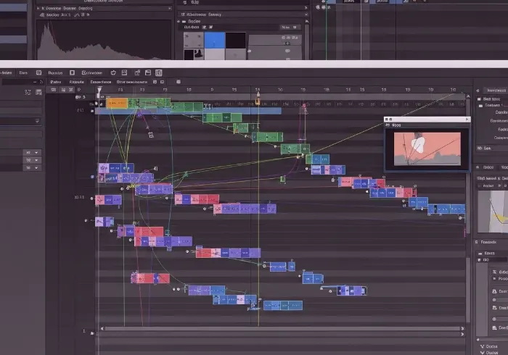
Task: Pick the bright blue color swatch
Action: click(215, 40)
